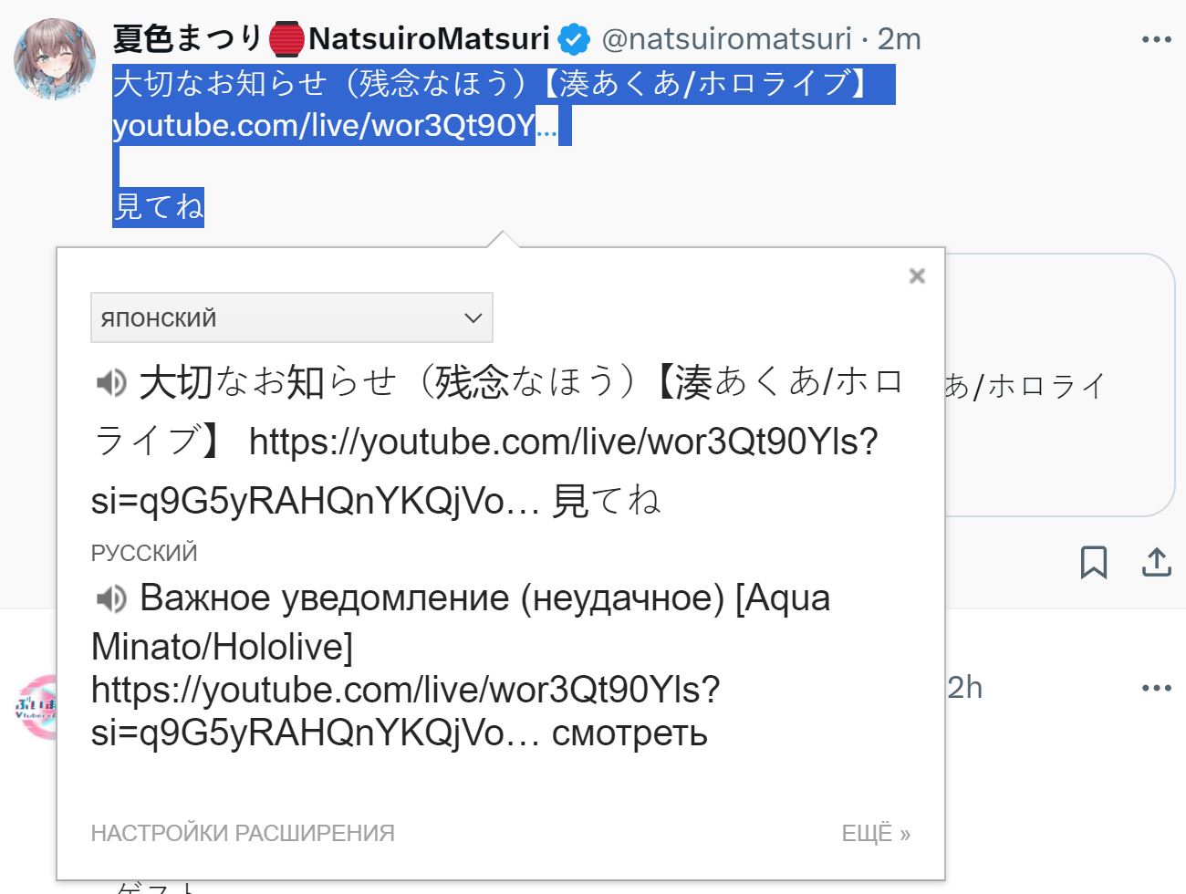Close the translation popup
The height and width of the screenshot is (894, 1186).
917,275
